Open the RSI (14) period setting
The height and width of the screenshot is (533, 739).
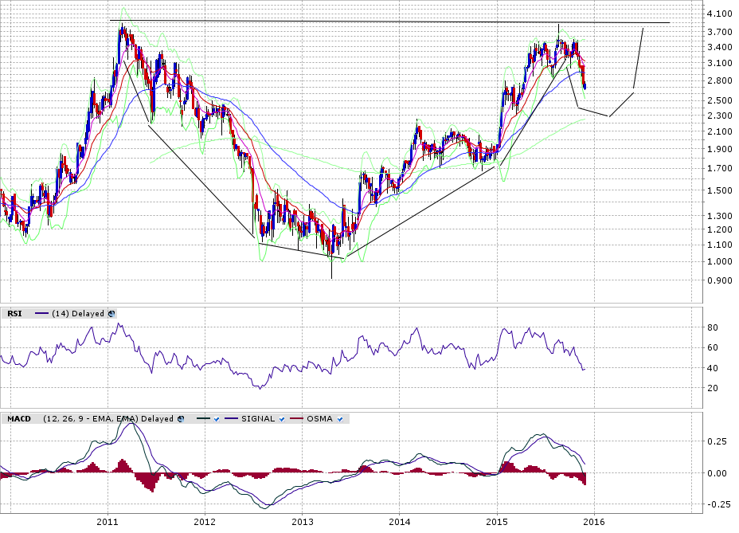click(x=61, y=314)
